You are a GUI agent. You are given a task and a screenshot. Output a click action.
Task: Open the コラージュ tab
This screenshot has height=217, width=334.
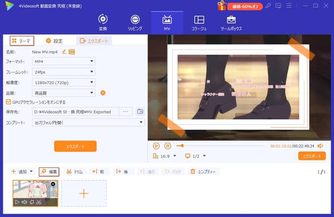point(199,22)
